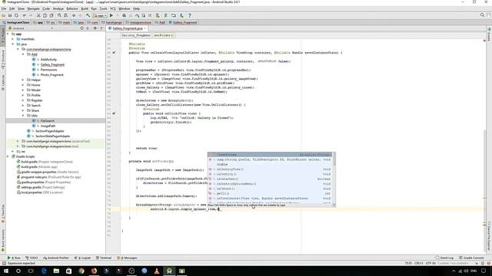Close the Gallery_Fragment.java tab
The image size is (492, 276).
(145, 28)
